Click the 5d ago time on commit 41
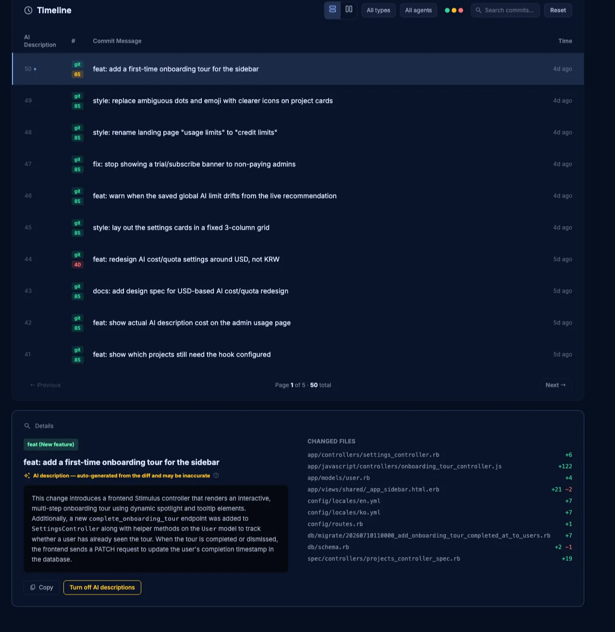 point(562,354)
